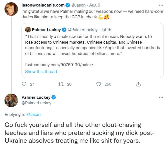This screenshot has width=168, height=146.
Task: Click the Jul 15 timestamp in quoted tweet
Action: pyautogui.click(x=106, y=30)
